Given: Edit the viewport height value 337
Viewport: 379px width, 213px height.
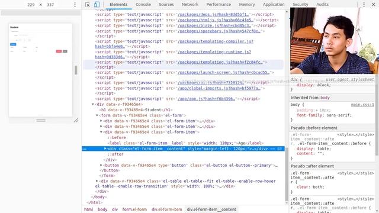Looking at the screenshot, I should (50, 5).
